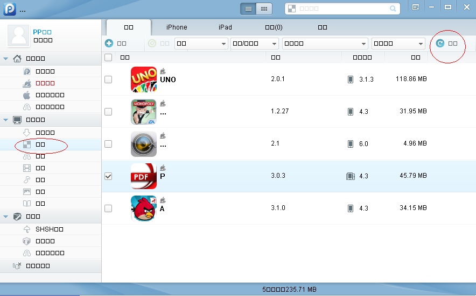Click the camera lens app icon
Image resolution: width=476 pixels, height=296 pixels.
144,144
